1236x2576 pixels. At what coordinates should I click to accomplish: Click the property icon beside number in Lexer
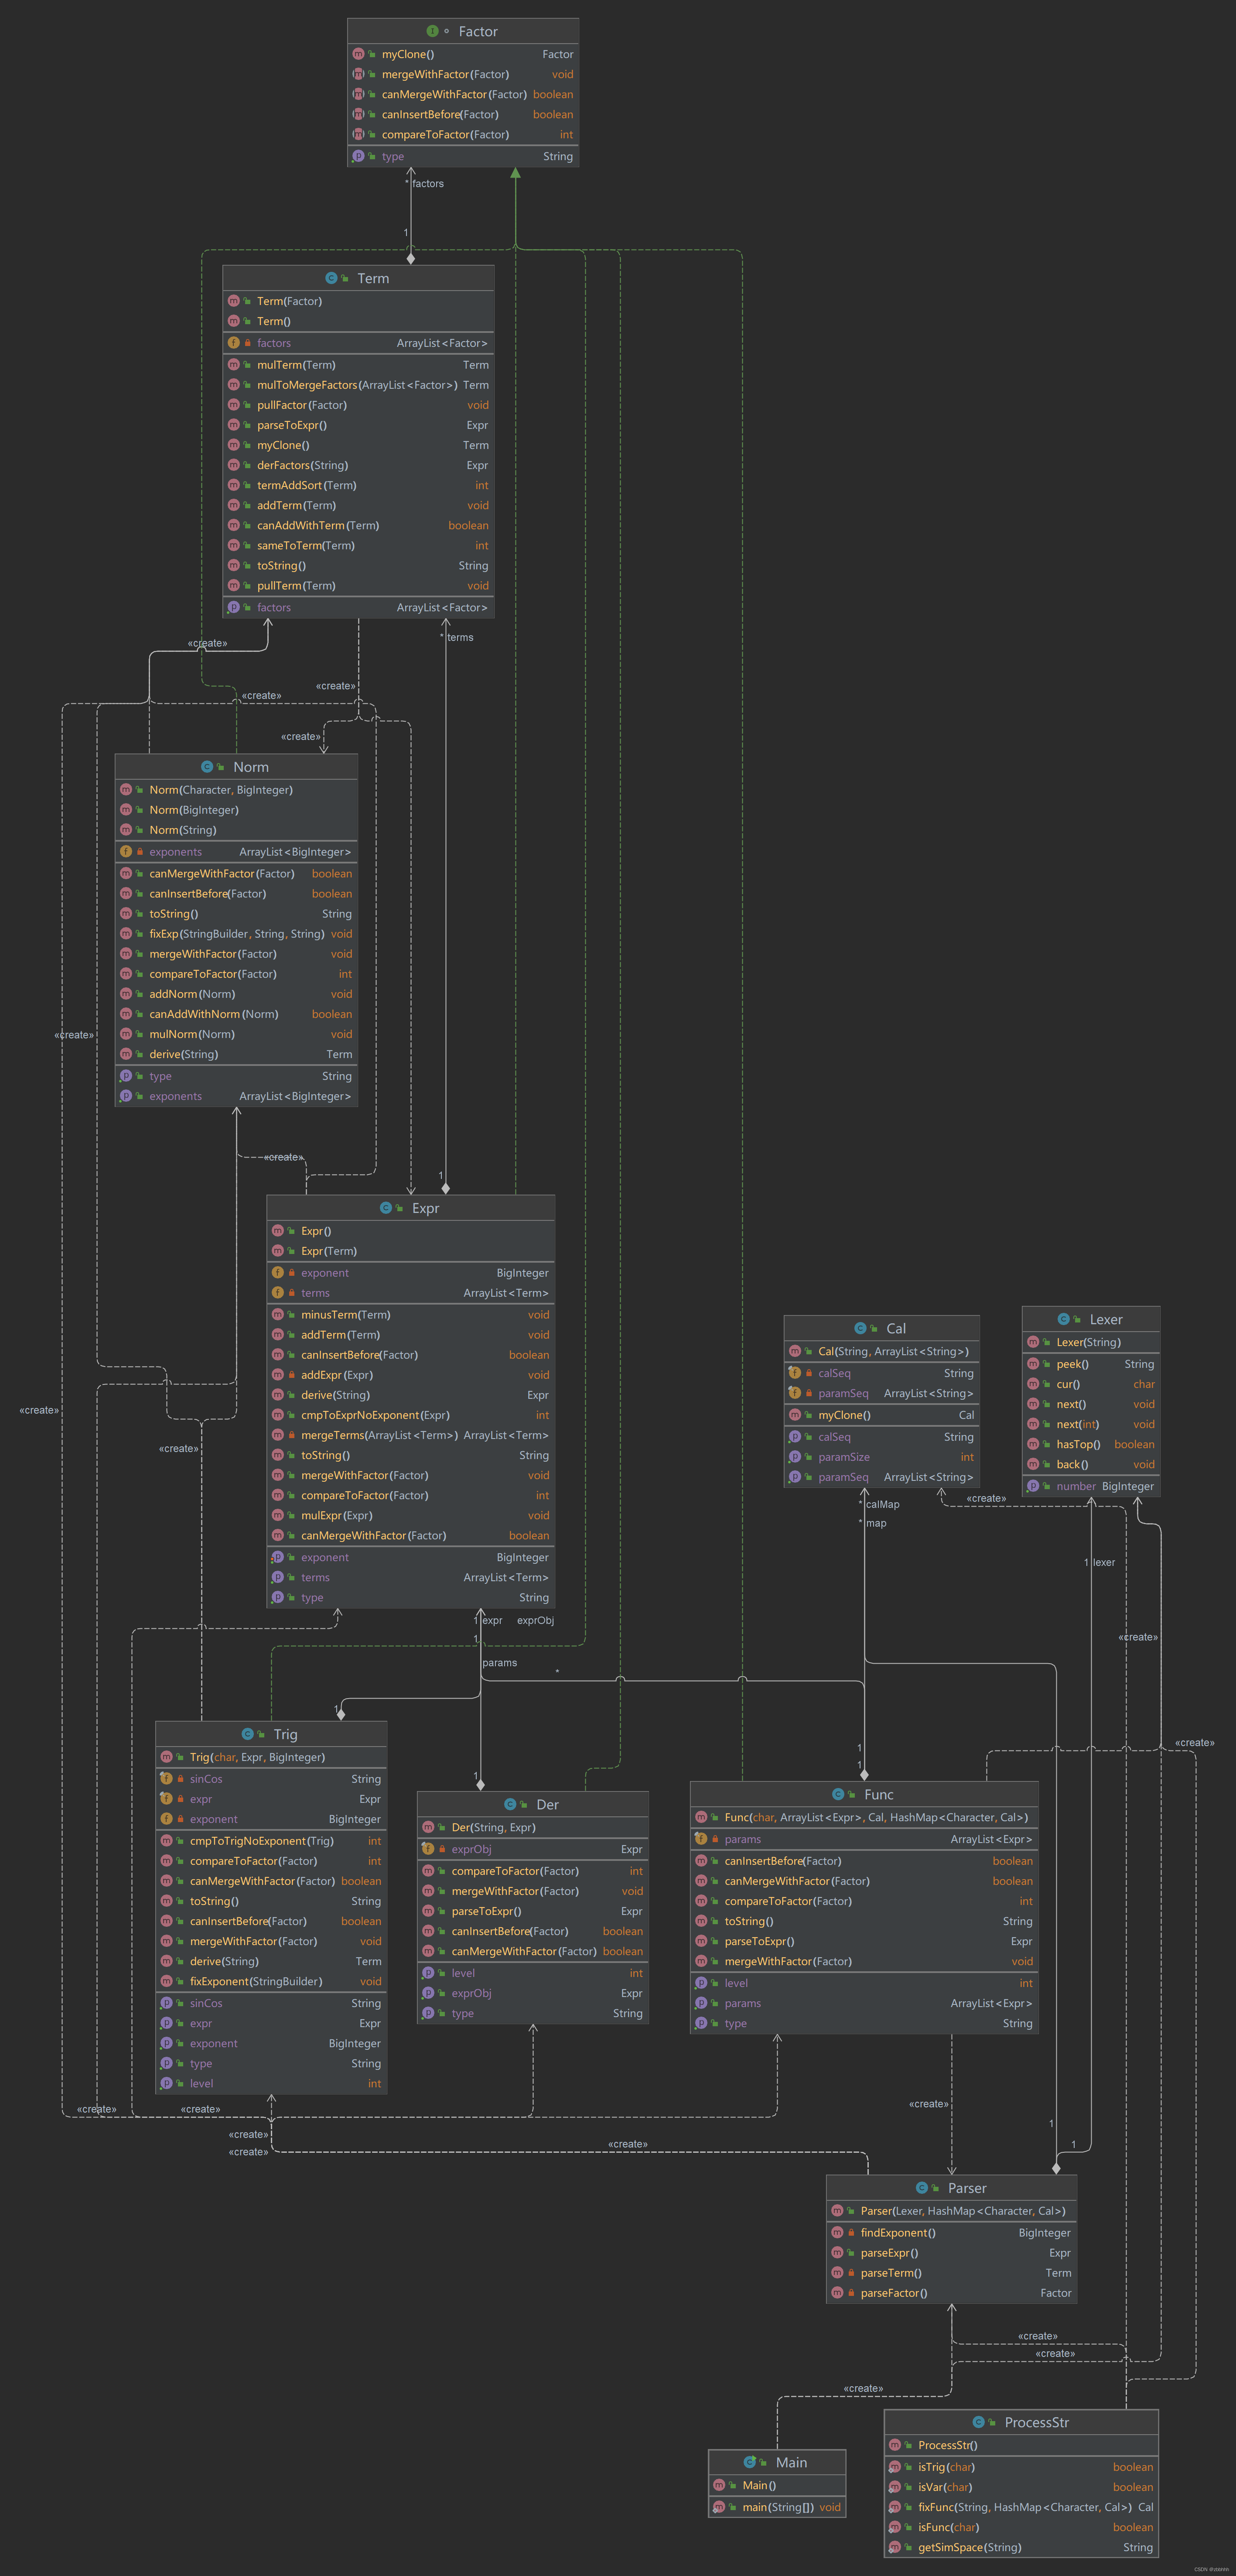tap(1033, 1486)
